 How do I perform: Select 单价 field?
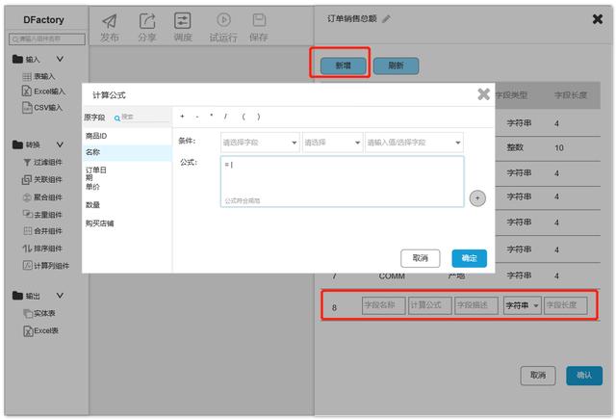pyautogui.click(x=92, y=187)
